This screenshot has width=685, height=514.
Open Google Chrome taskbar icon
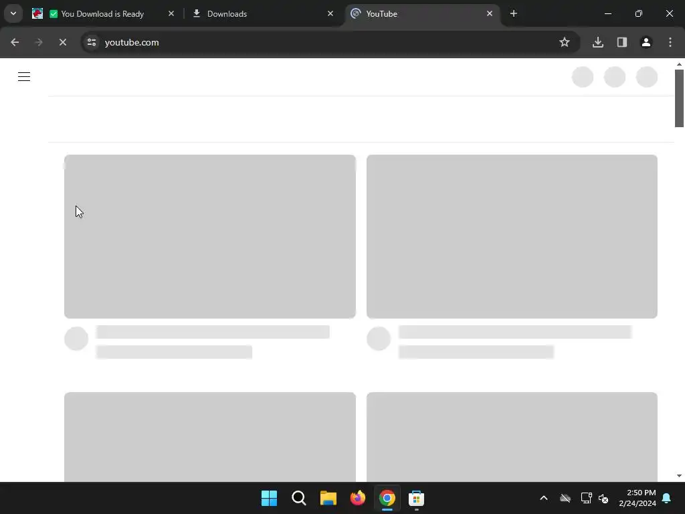point(387,498)
